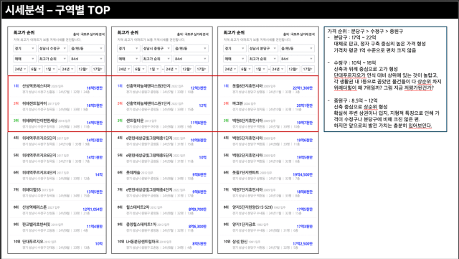The width and height of the screenshot is (459, 259).
Task: Open the 6월 month dropdown in 중원구 panel
Action: tap(140, 69)
